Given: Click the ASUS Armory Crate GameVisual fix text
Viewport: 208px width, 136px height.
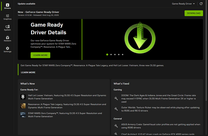Looking at the screenshot, I should pyautogui.click(x=161, y=126).
